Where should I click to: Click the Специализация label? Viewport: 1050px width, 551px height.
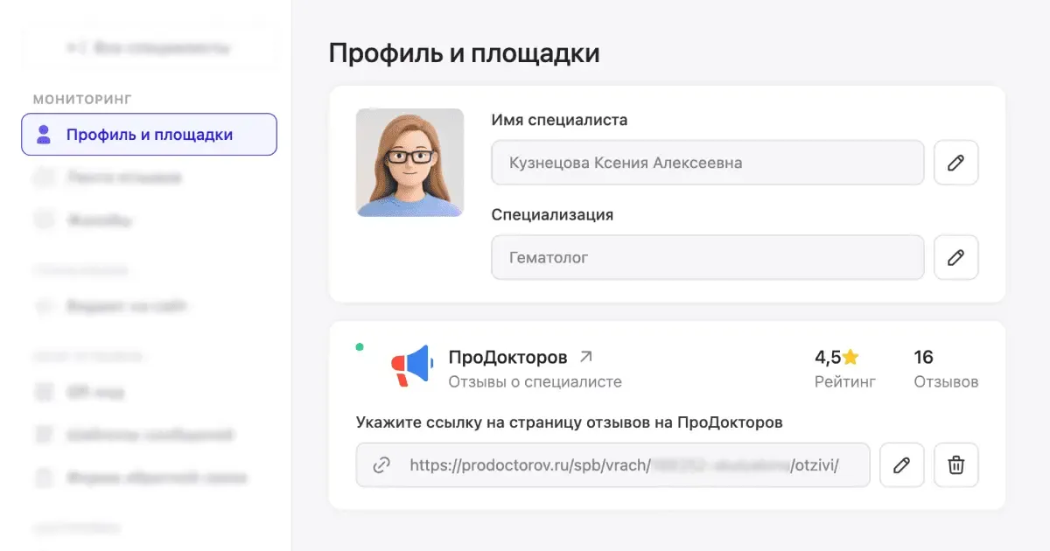(552, 214)
